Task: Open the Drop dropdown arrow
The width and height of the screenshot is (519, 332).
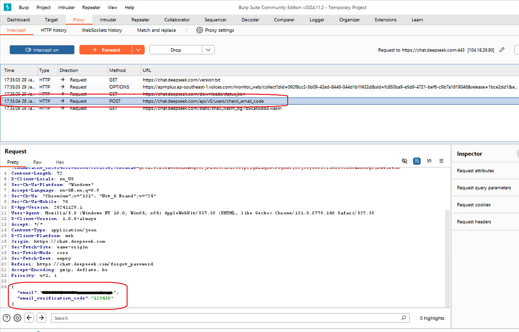Action: click(208, 50)
